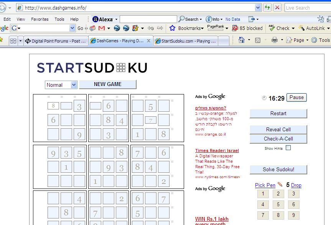Open the Help menu

(x=74, y=19)
